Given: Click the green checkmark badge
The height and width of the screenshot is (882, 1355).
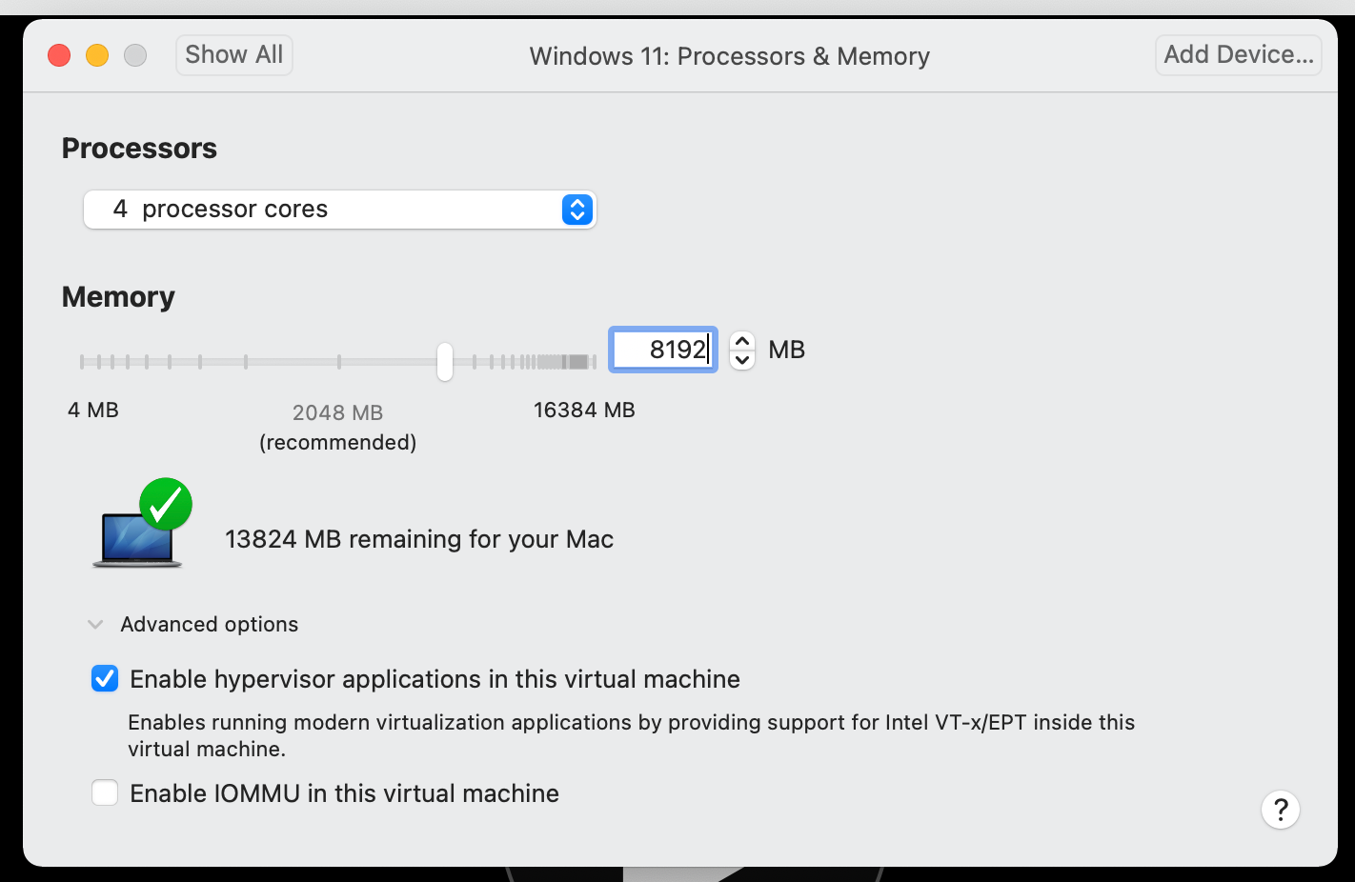Looking at the screenshot, I should [x=166, y=504].
